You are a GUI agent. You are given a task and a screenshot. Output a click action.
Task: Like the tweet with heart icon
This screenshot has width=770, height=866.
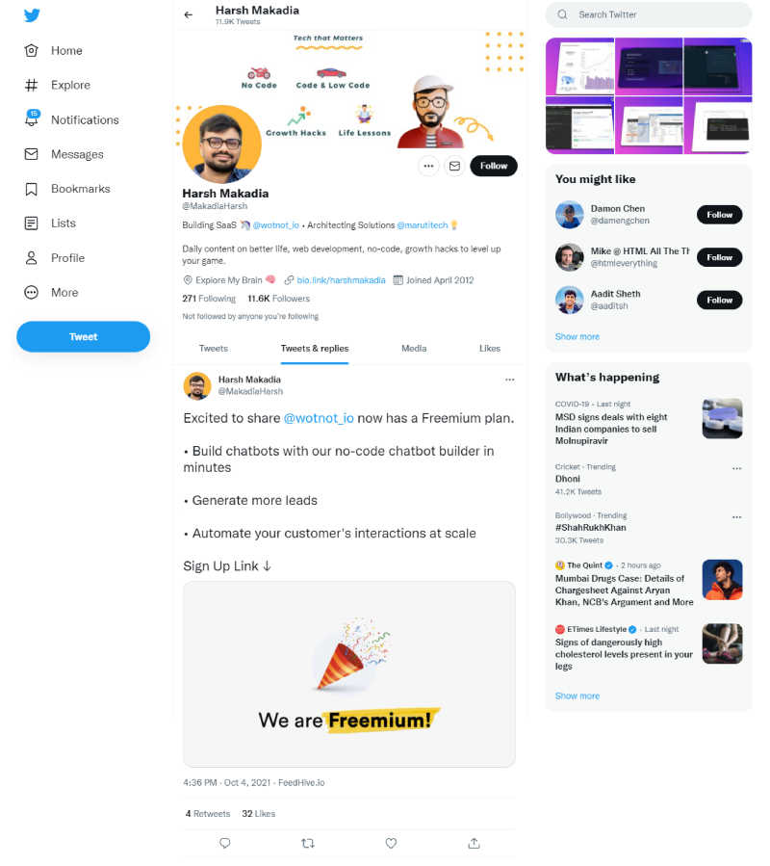pos(391,843)
